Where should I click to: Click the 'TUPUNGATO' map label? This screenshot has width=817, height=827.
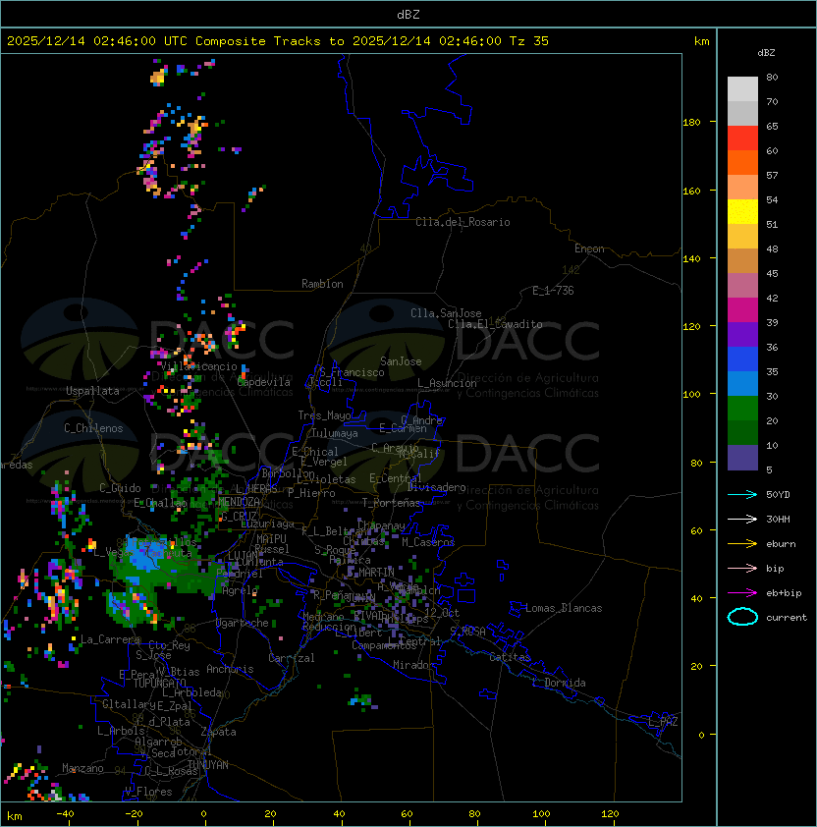coord(159,683)
